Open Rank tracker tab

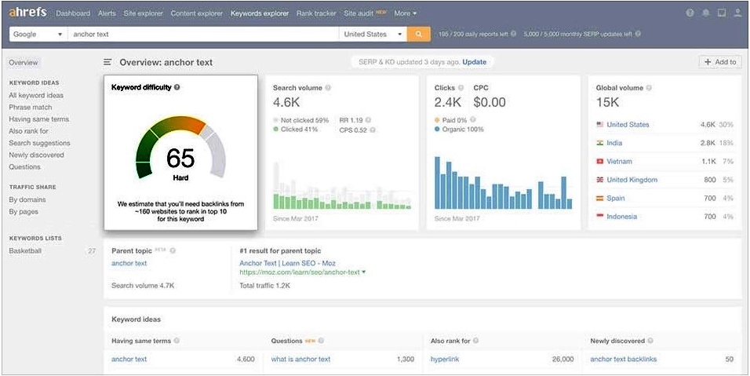316,13
